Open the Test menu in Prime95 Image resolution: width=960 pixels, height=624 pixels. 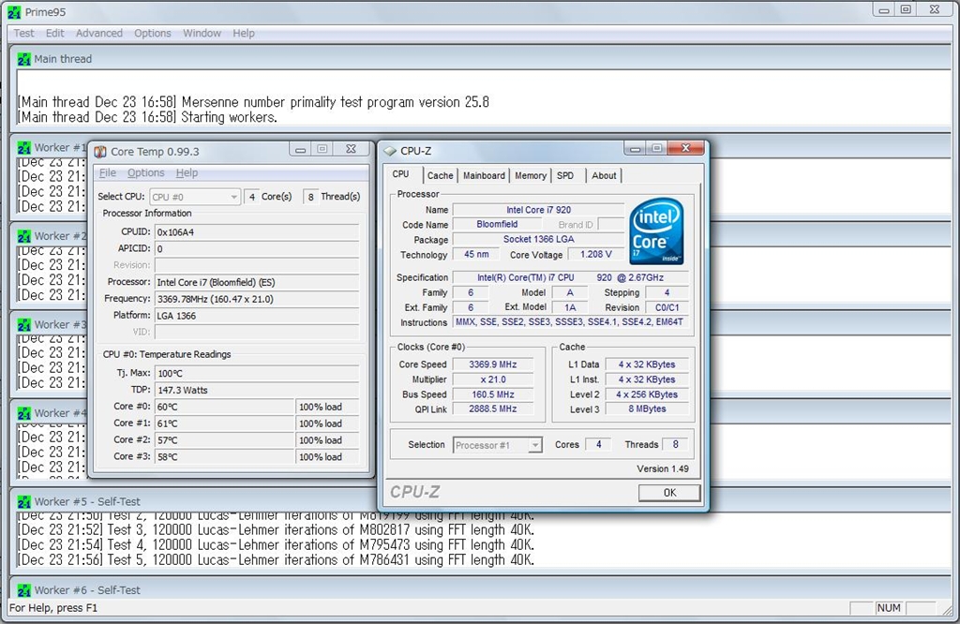click(x=24, y=33)
